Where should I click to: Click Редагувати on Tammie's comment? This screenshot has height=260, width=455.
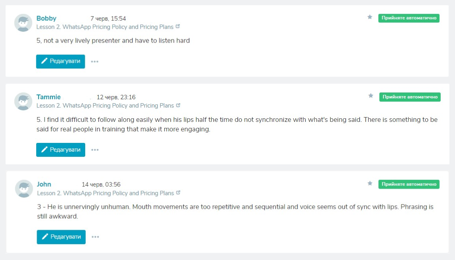pyautogui.click(x=61, y=150)
